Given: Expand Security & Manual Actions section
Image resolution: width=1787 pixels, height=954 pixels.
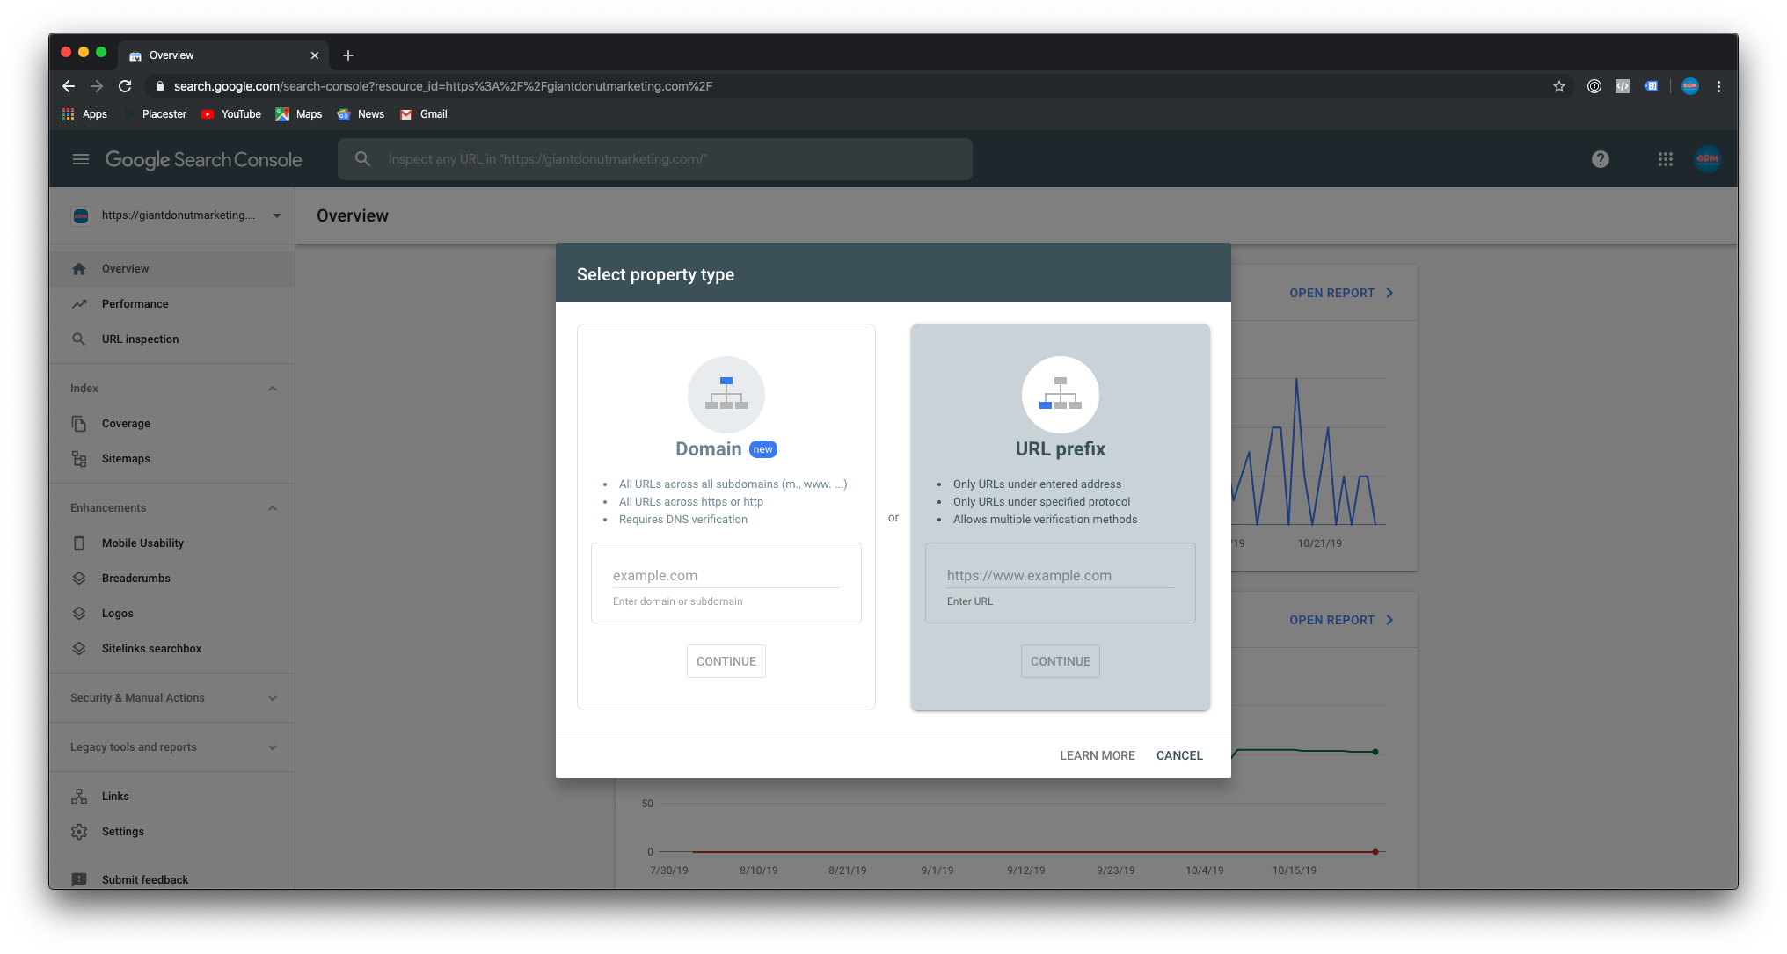Looking at the screenshot, I should click(273, 698).
